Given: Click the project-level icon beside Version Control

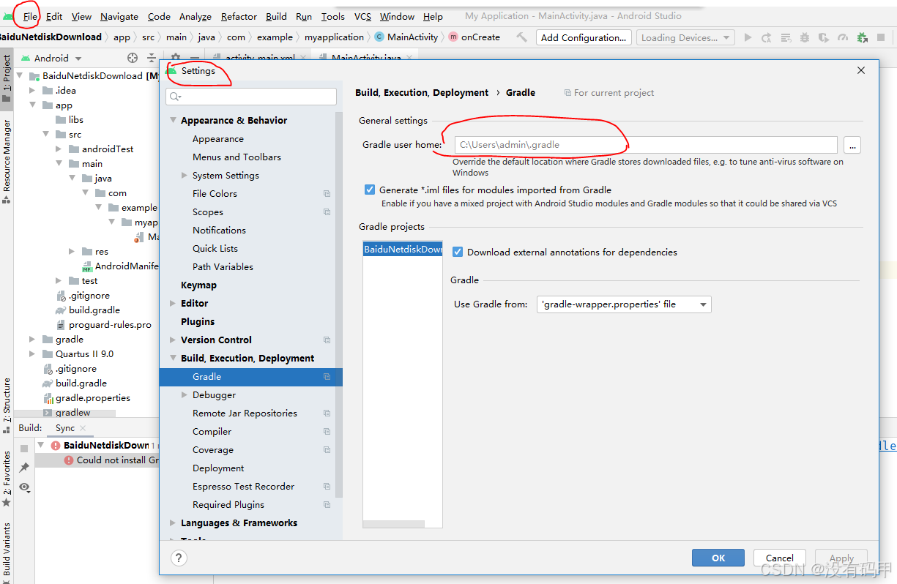Looking at the screenshot, I should tap(327, 340).
